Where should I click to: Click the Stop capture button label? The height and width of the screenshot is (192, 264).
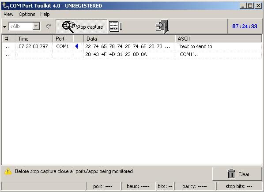pos(90,27)
